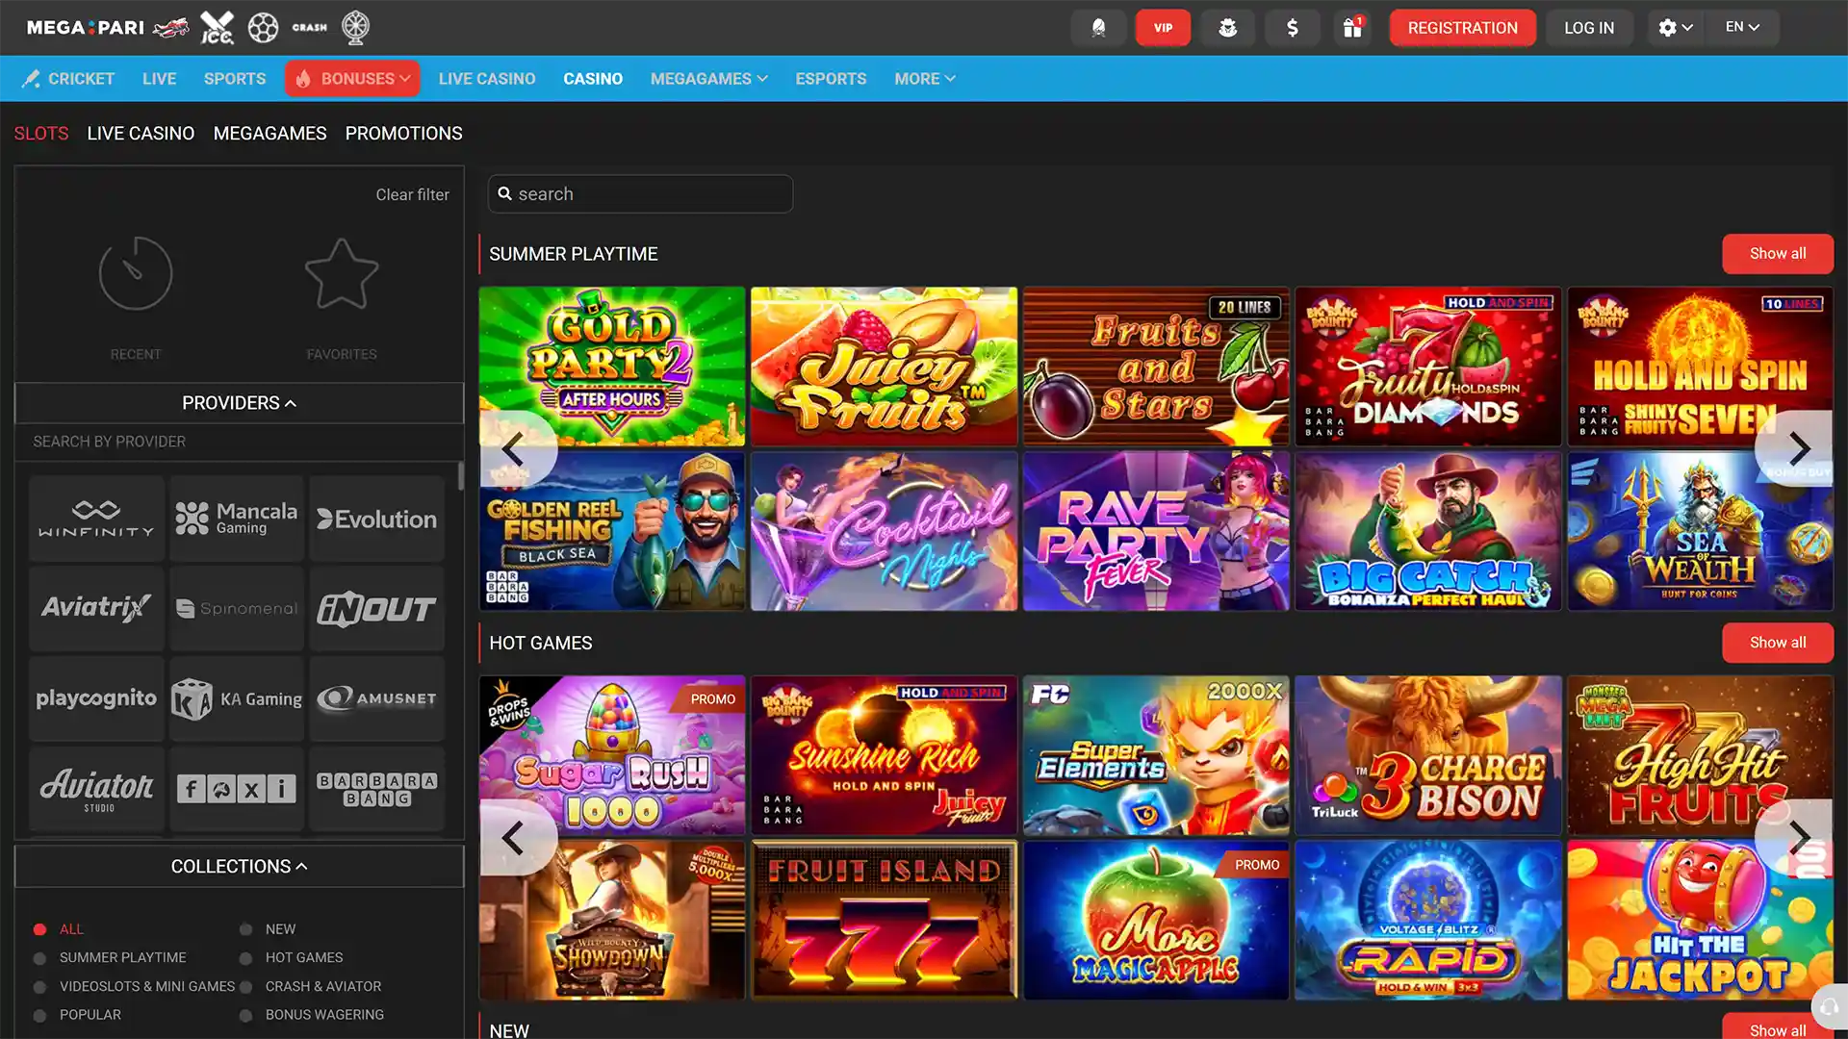The width and height of the screenshot is (1848, 1039).
Task: Open the soccer ball icon in header
Action: point(263,28)
